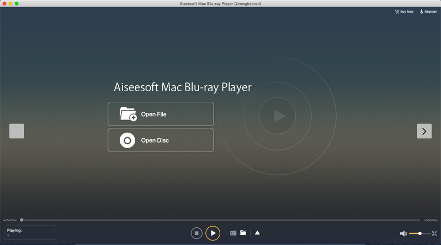Click the Open File button
This screenshot has height=245, width=441.
pos(161,114)
